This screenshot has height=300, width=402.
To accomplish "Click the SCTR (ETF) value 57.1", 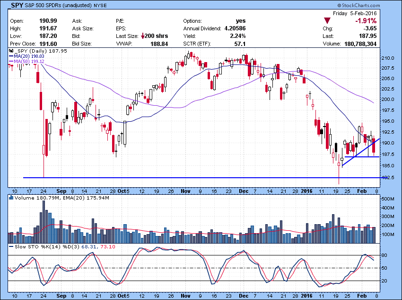I will click(x=240, y=44).
